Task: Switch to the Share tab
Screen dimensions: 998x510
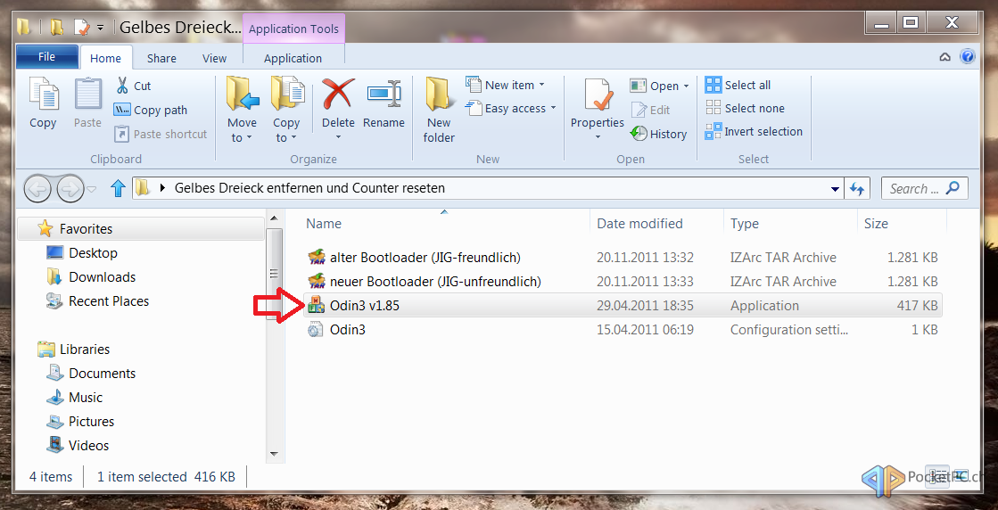Action: pos(161,58)
